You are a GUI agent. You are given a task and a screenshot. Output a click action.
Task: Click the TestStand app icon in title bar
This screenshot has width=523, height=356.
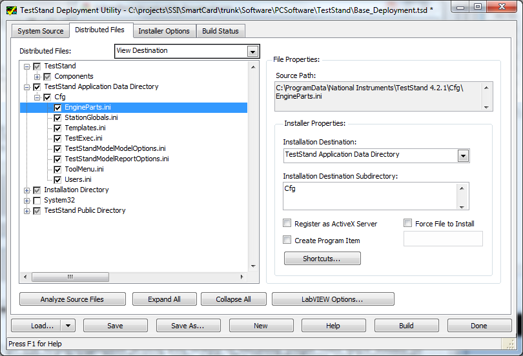point(12,10)
